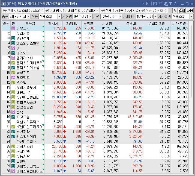
Task: Click stock name 두산에너빌리티
Action: click(28, 97)
